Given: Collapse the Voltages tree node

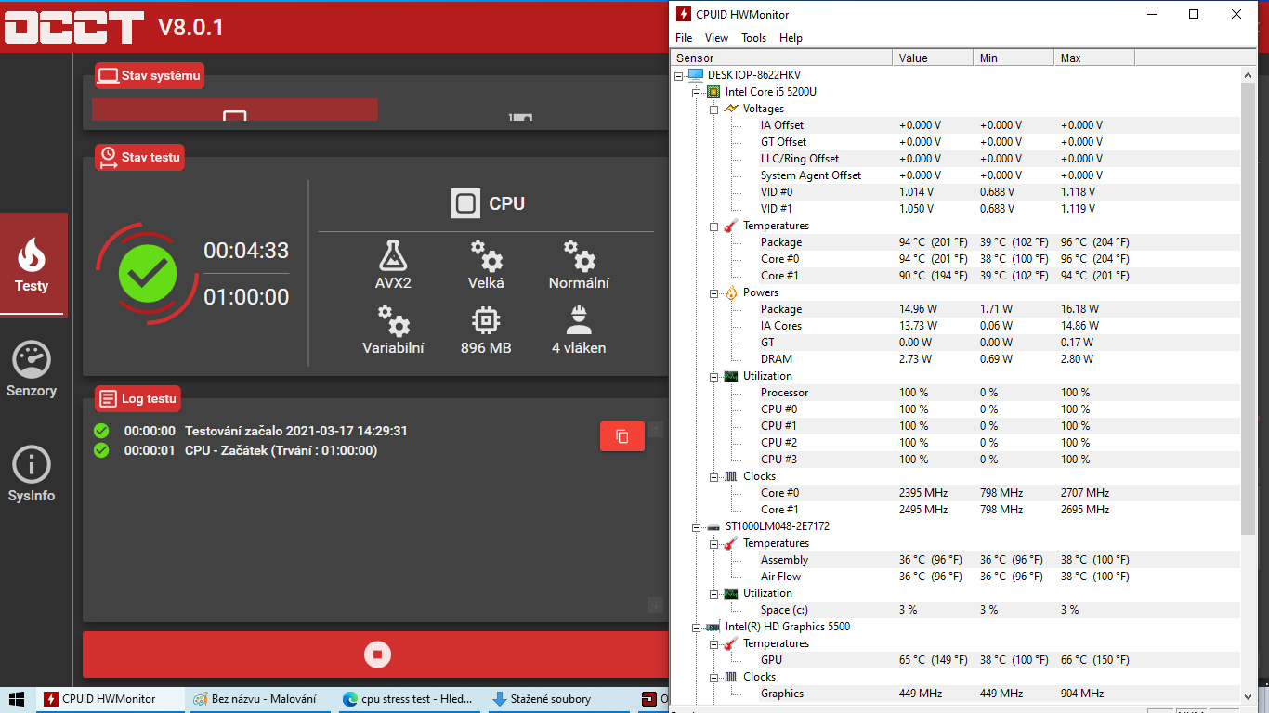Looking at the screenshot, I should coord(713,109).
